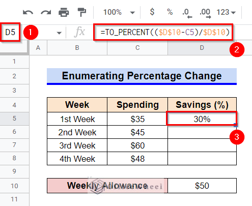252x206 pixels.
Task: Click the blue fill handle on D5
Action: point(236,125)
